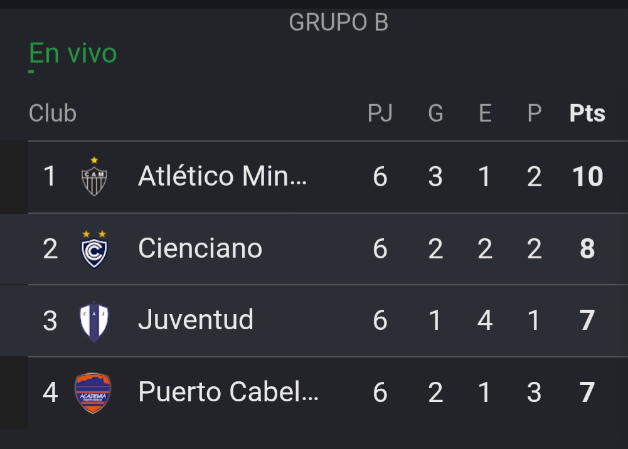Image resolution: width=628 pixels, height=449 pixels.
Task: Click the Pts column header
Action: pyautogui.click(x=587, y=114)
